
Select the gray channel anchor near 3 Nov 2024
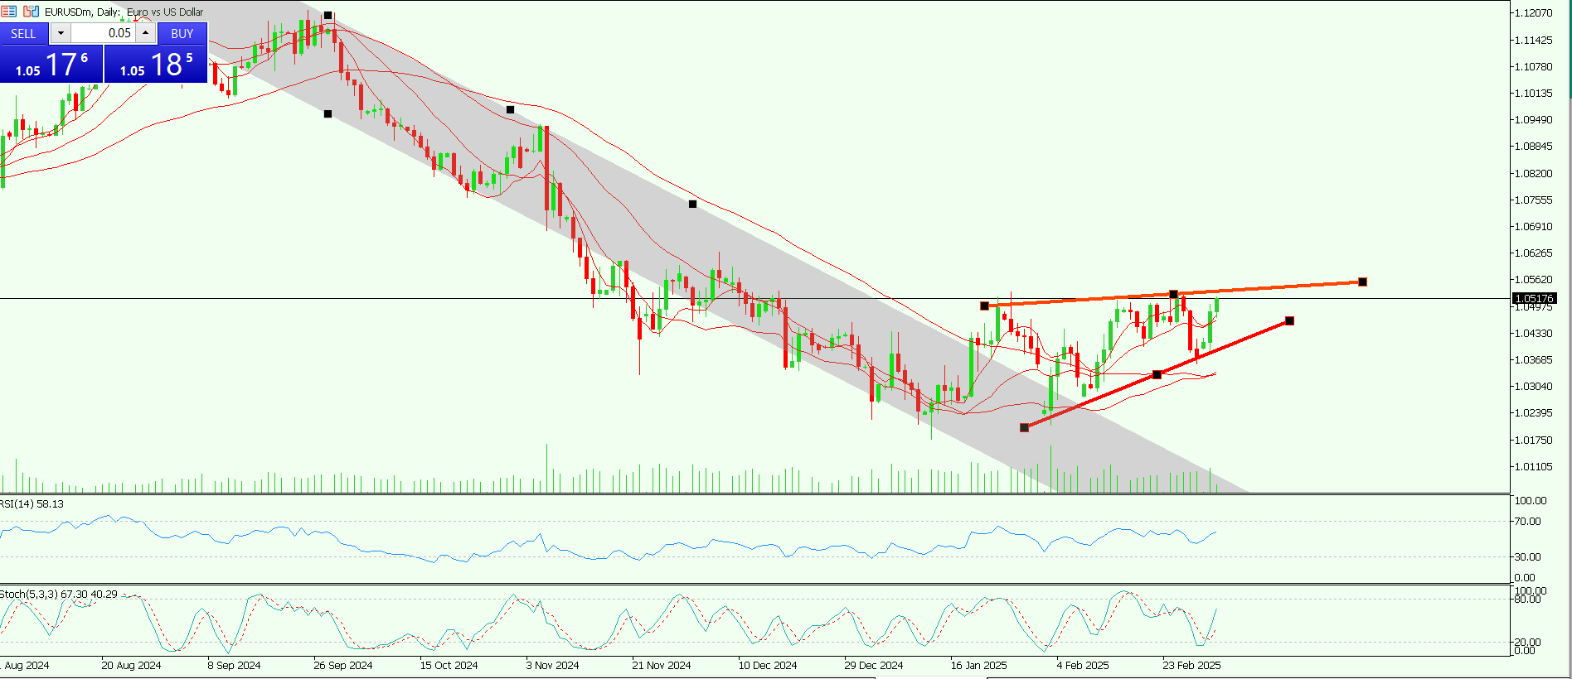coord(510,109)
